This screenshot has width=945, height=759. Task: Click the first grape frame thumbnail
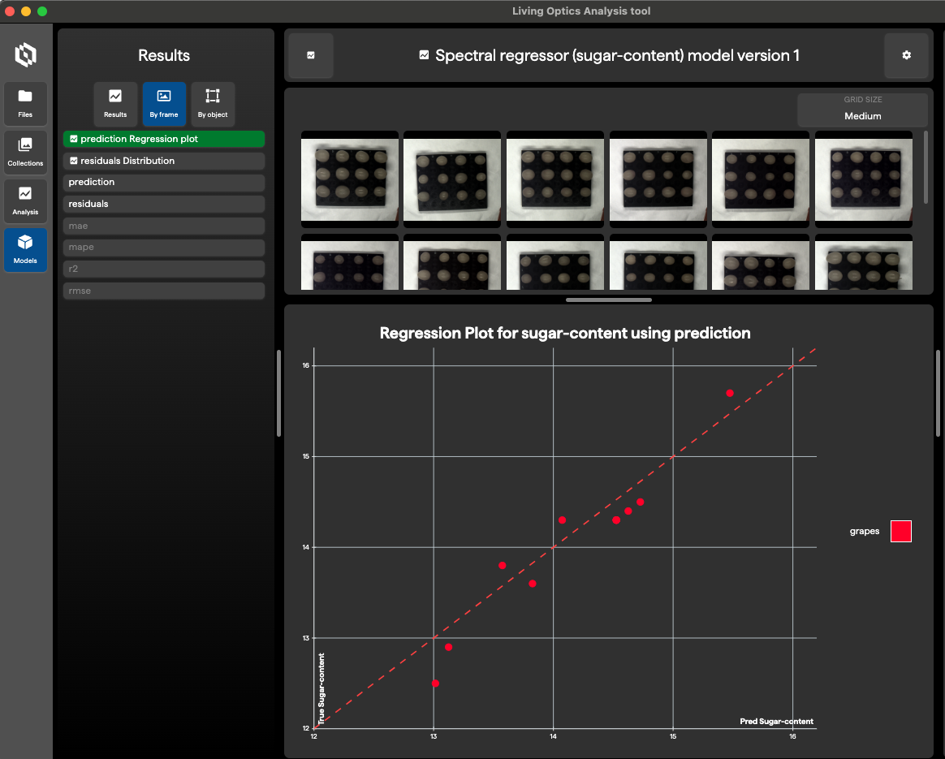tap(350, 179)
